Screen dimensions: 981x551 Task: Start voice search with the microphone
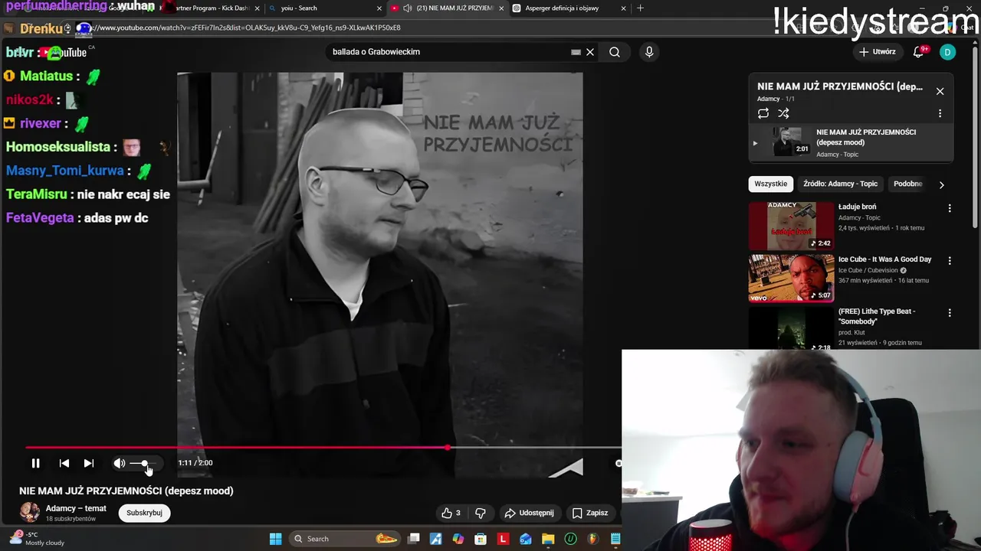click(x=649, y=52)
